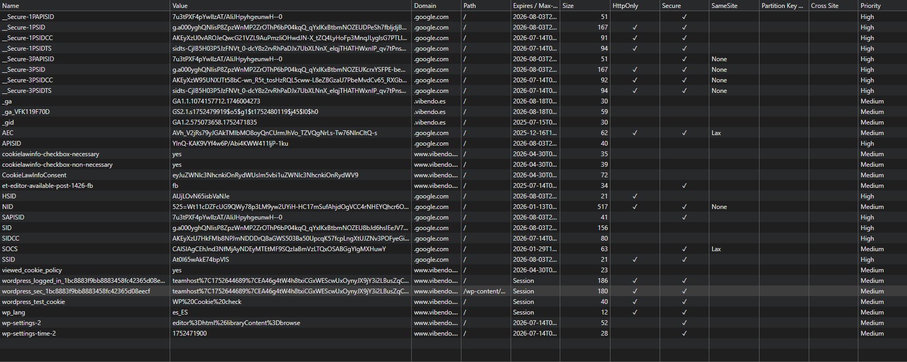Click the __Secure-3PSIDCC cookie name
This screenshot has width=907, height=362.
click(27, 80)
